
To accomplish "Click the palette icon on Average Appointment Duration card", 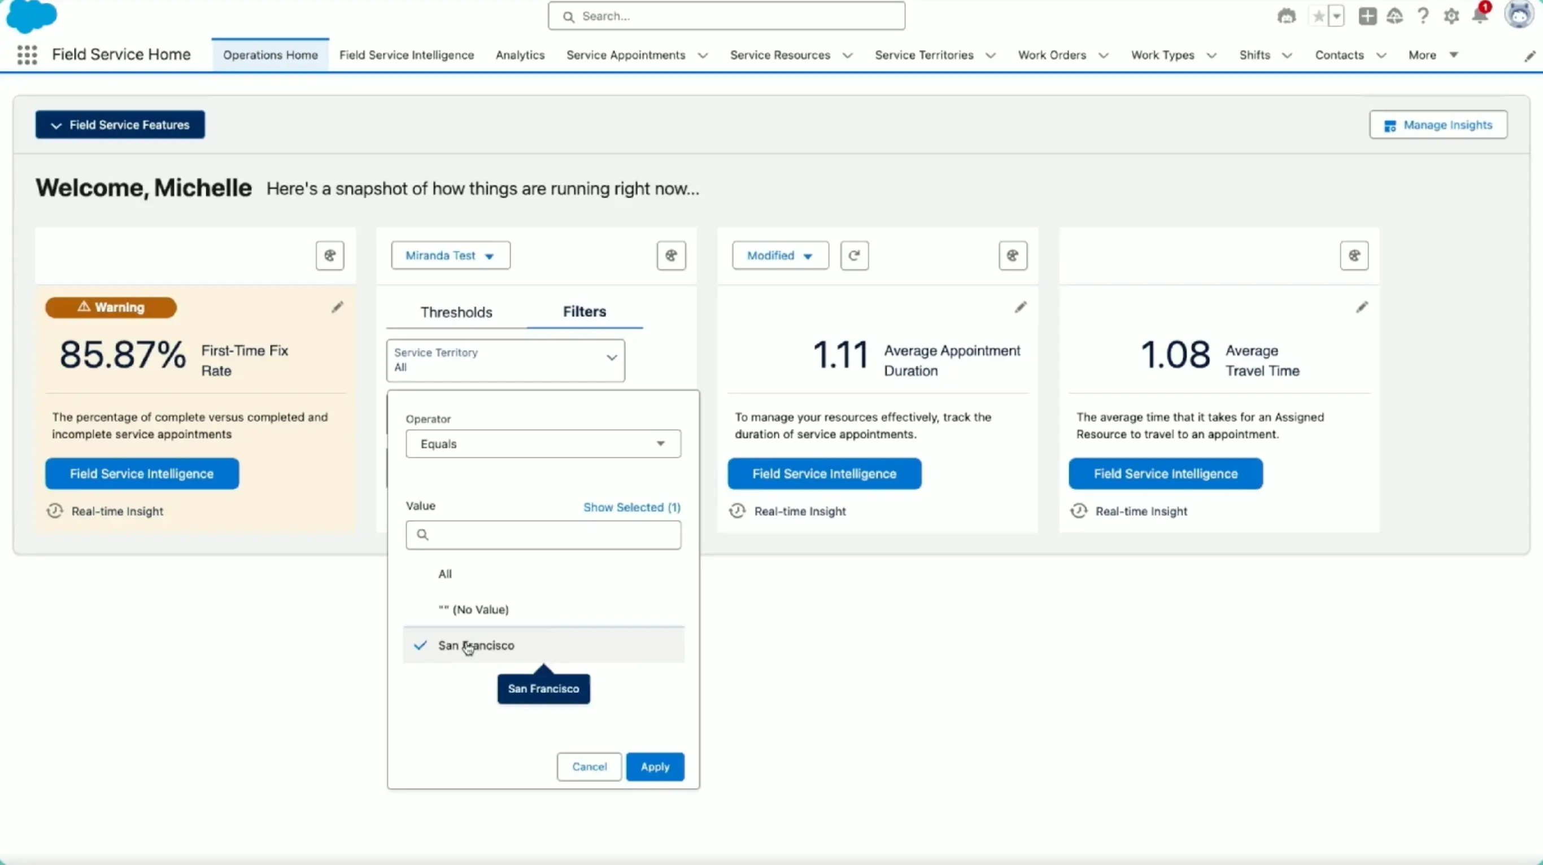I will 1013,256.
